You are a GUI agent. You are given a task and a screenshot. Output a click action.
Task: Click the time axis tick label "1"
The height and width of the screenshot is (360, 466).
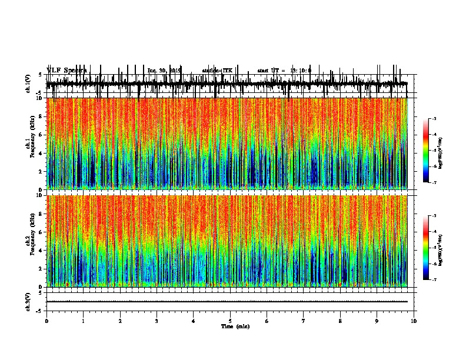coord(83,321)
